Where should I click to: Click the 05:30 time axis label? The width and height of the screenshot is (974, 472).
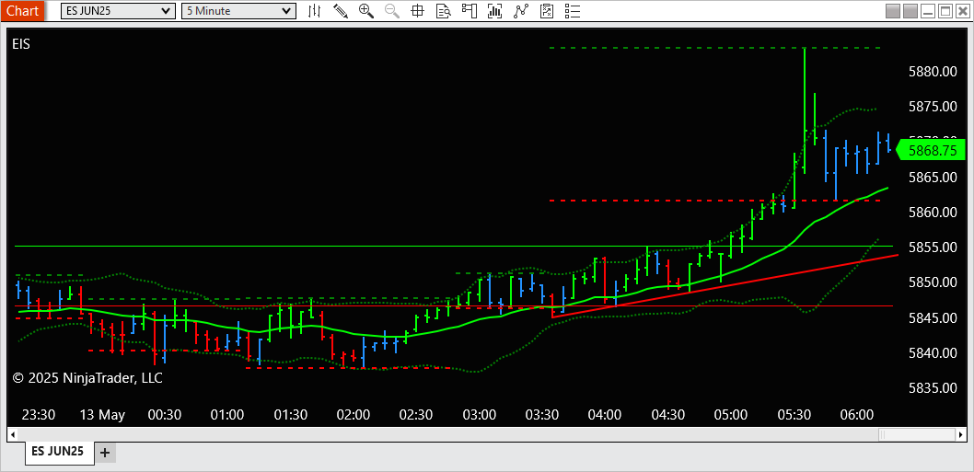[x=794, y=415]
